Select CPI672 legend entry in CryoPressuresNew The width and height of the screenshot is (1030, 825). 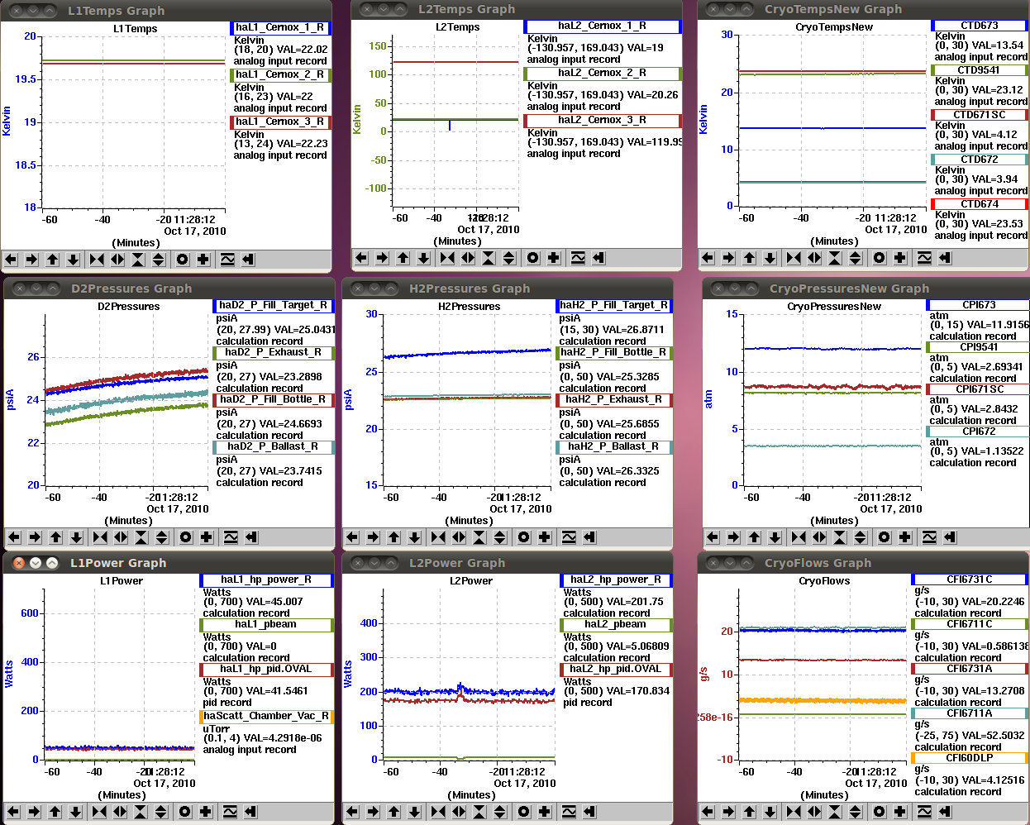pos(978,432)
